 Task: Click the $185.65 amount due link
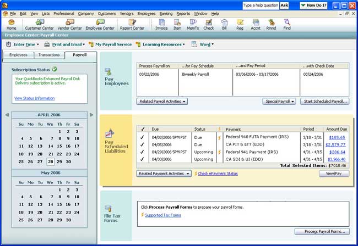[337, 137]
